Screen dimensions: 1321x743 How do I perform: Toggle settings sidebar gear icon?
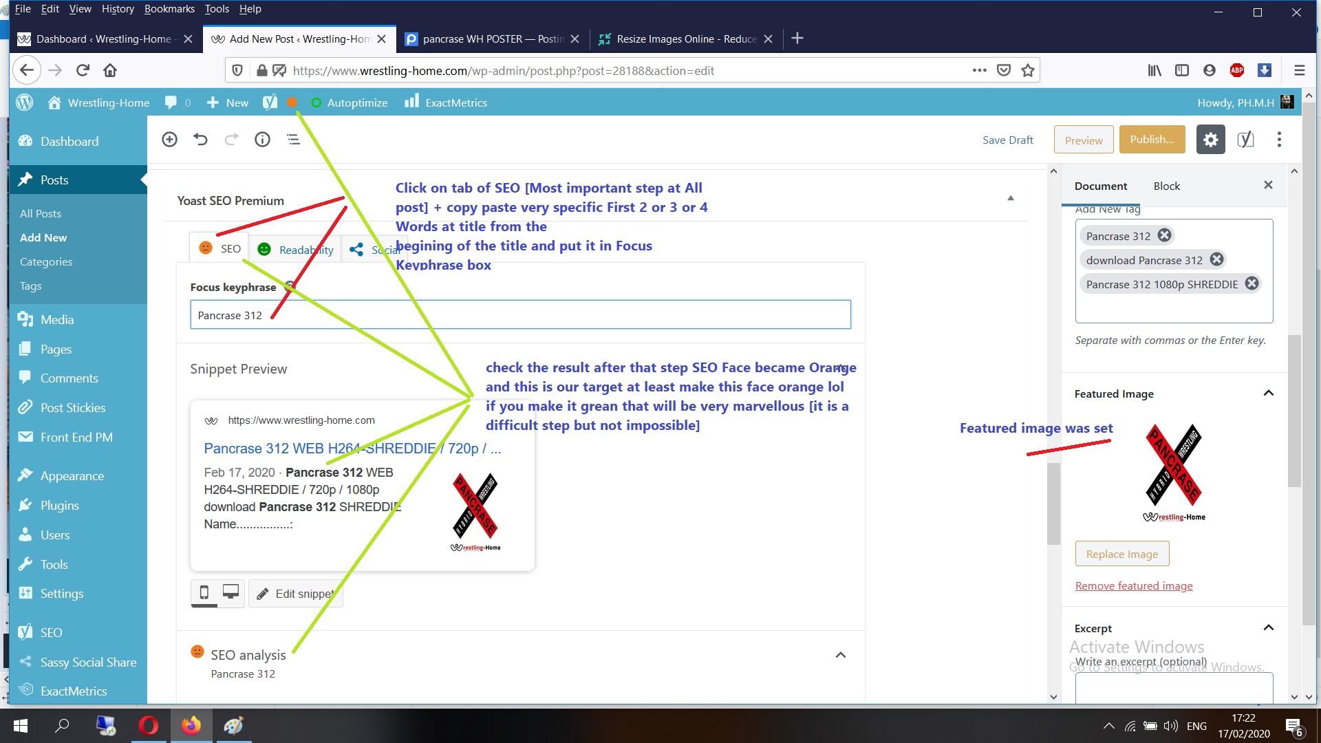tap(1210, 140)
